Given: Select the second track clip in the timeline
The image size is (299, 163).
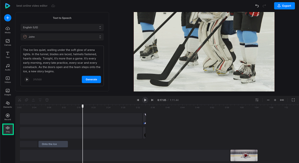Looking at the screenshot, I should tap(81, 133).
